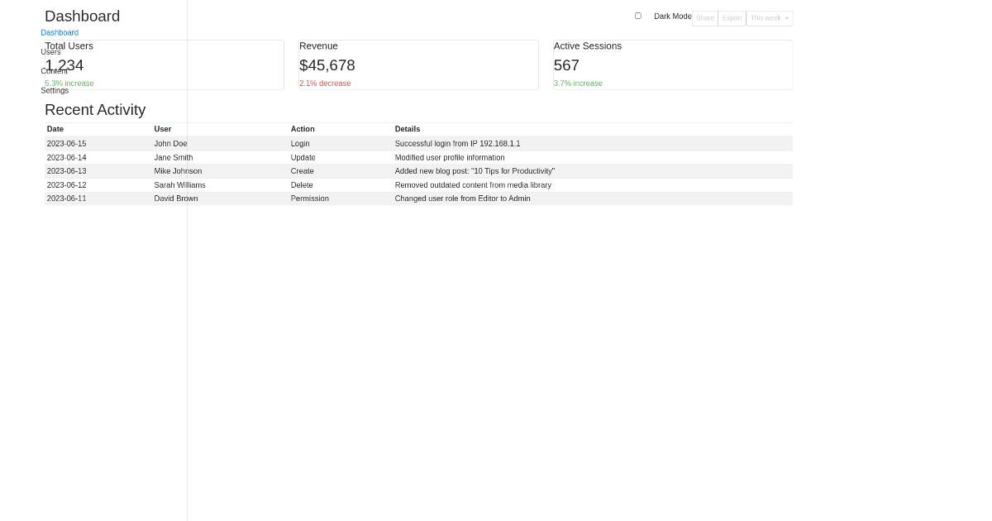Screen dimensions: 992x521
Task: Click the Share button
Action: coord(704,17)
